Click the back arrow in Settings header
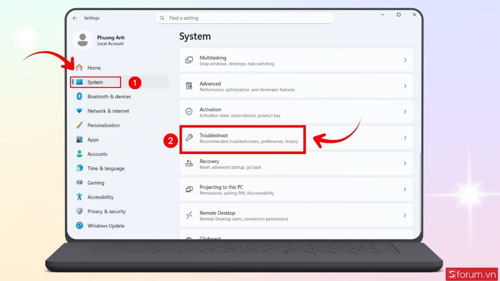Viewport: 500px width, 281px height. coord(75,18)
